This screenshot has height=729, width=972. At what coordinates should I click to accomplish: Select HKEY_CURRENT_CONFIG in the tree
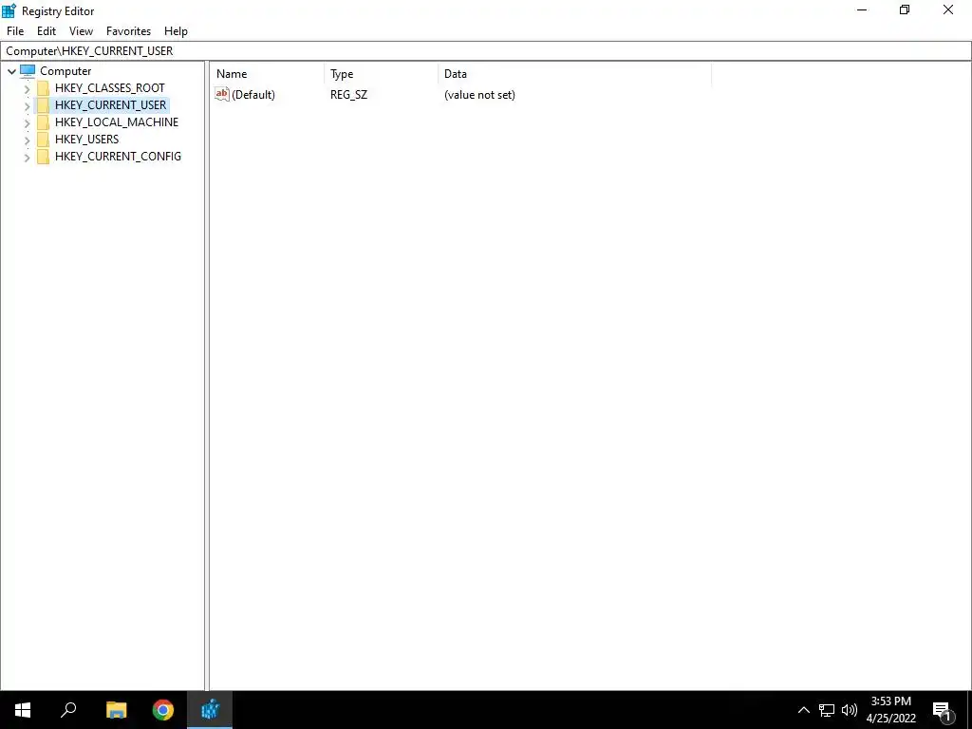coord(118,157)
